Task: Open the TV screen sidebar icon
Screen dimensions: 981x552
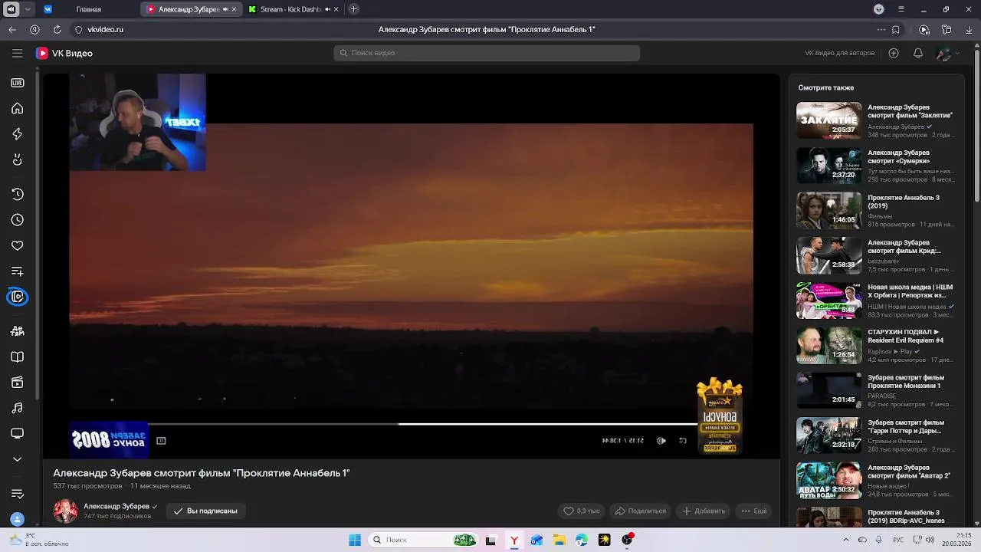Action: [x=17, y=433]
